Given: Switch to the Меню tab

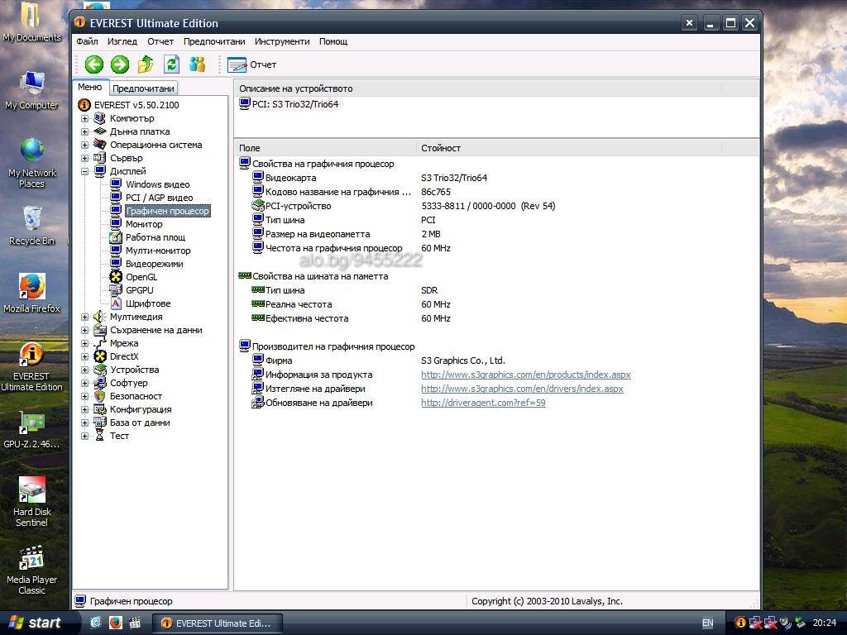Looking at the screenshot, I should click(x=89, y=87).
